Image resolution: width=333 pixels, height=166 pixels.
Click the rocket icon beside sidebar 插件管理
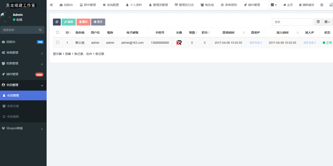click(3, 74)
